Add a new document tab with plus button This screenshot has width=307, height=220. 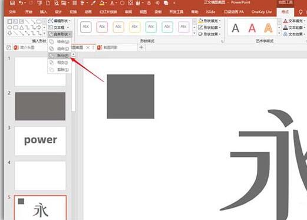pos(141,47)
